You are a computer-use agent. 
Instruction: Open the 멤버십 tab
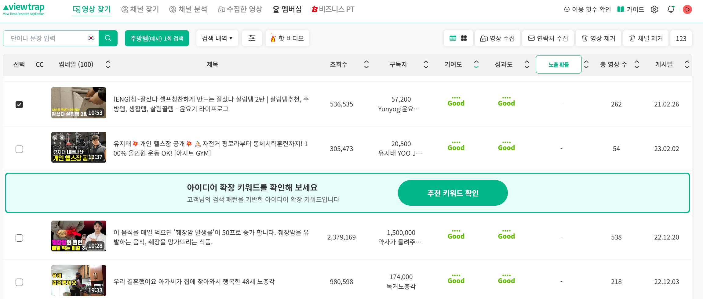tap(287, 9)
